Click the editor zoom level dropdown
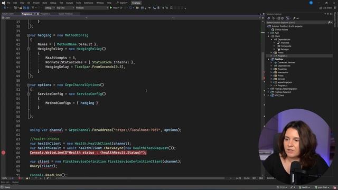Image resolution: width=338 pixels, height=190 pixels. (6, 178)
